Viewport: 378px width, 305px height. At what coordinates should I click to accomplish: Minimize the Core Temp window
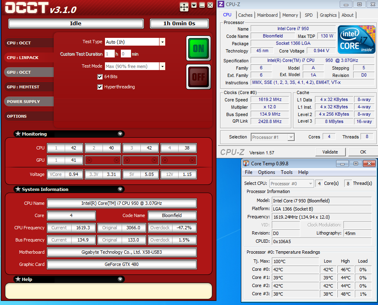pos(342,164)
